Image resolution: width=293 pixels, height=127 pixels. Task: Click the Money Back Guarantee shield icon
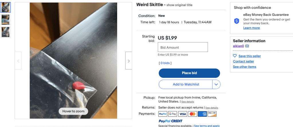237,21
